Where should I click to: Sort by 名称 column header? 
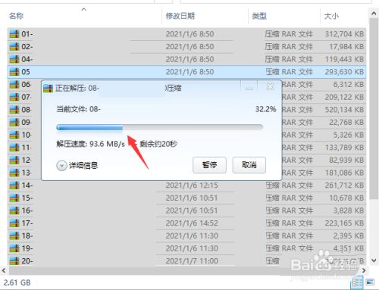tap(16, 16)
